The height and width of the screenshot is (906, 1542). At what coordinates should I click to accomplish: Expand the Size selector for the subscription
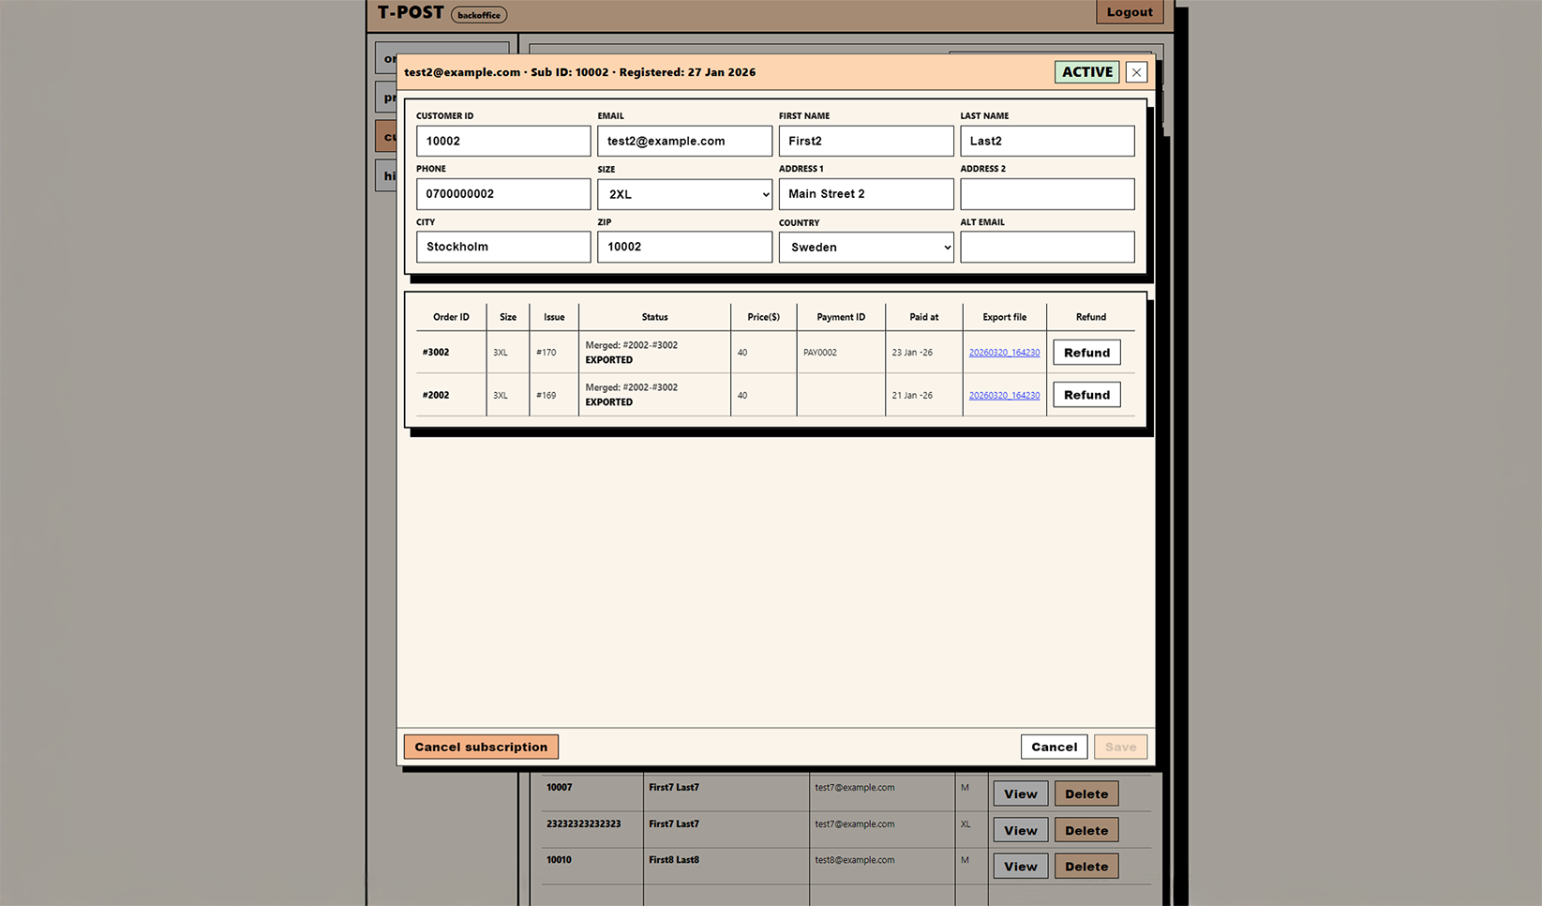(683, 194)
